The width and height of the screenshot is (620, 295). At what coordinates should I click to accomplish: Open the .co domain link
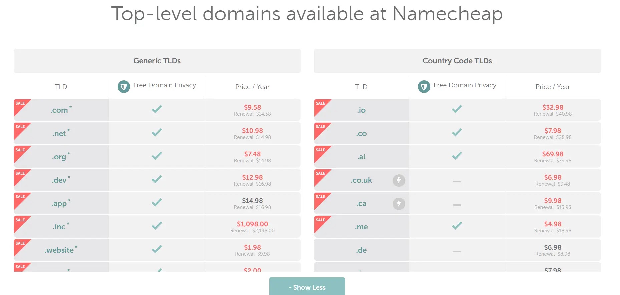tap(361, 134)
